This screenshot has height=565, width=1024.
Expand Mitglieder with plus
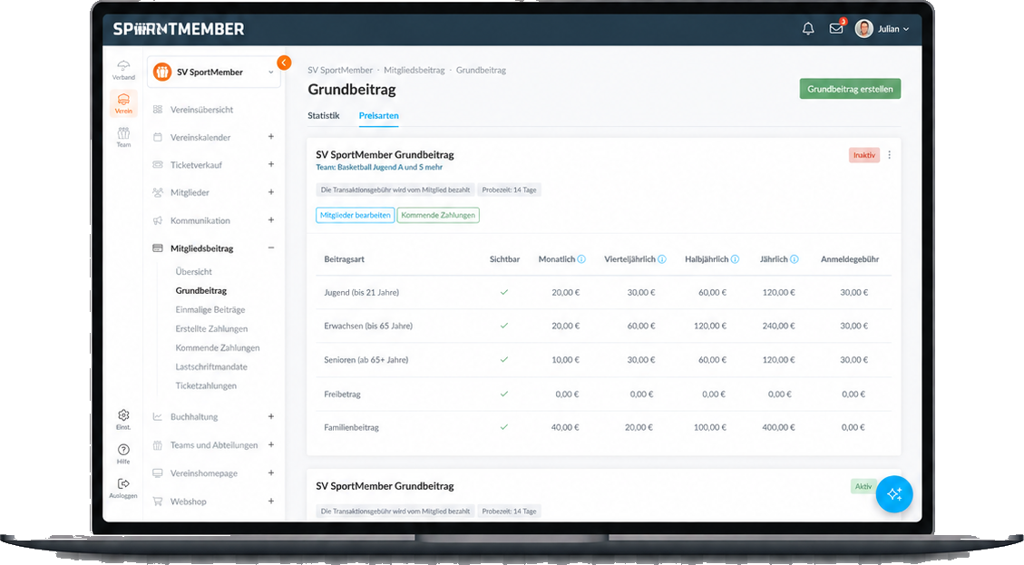tap(271, 192)
